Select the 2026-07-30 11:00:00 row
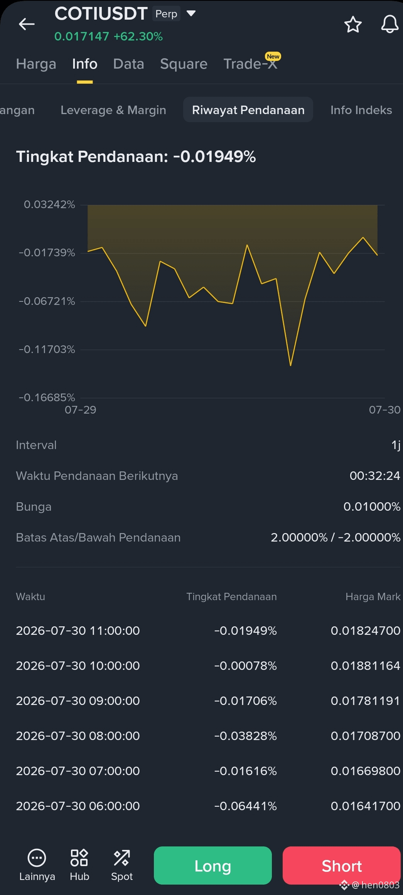403x895 pixels. point(208,631)
